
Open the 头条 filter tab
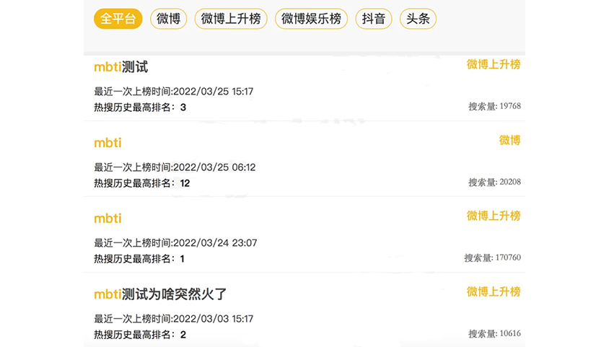tap(418, 19)
